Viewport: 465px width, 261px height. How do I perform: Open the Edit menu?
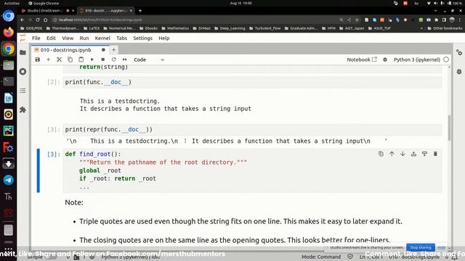[x=51, y=38]
